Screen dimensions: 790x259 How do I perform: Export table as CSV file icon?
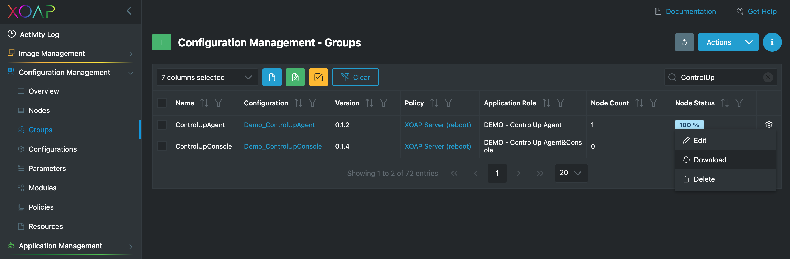272,77
